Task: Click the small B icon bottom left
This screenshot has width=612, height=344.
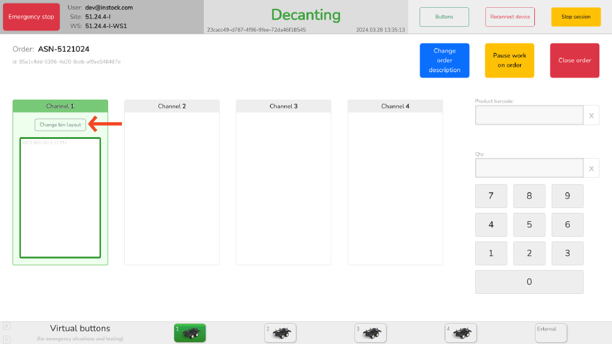Action: (x=7, y=326)
